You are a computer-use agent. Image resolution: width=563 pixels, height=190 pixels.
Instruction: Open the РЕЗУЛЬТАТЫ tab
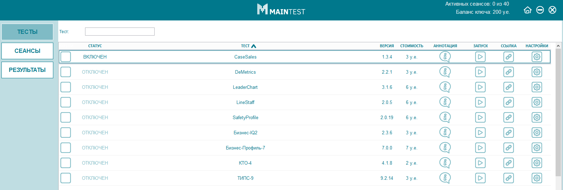27,70
